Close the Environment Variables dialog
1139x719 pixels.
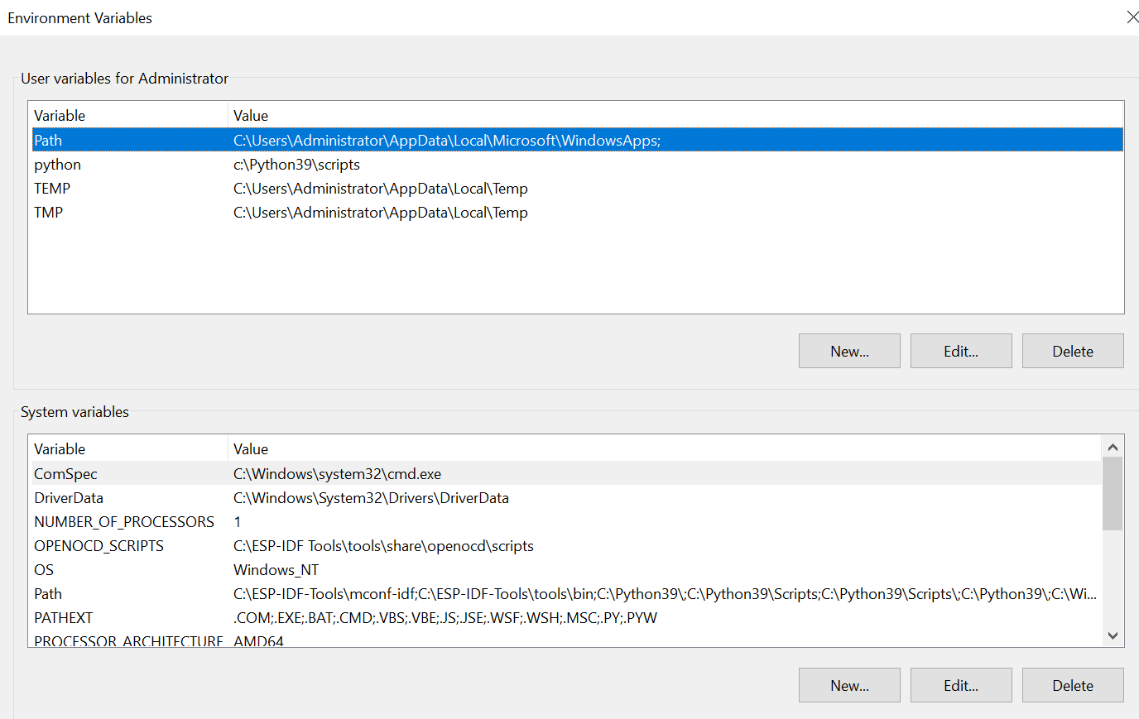(1132, 17)
